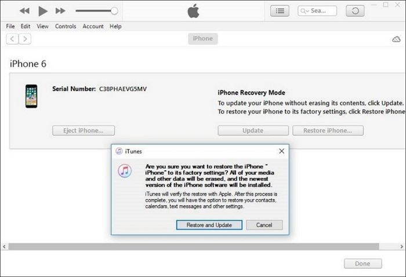Click the serial number C38PHAEVG5MV
Image resolution: width=406 pixels, height=277 pixels.
[x=123, y=89]
